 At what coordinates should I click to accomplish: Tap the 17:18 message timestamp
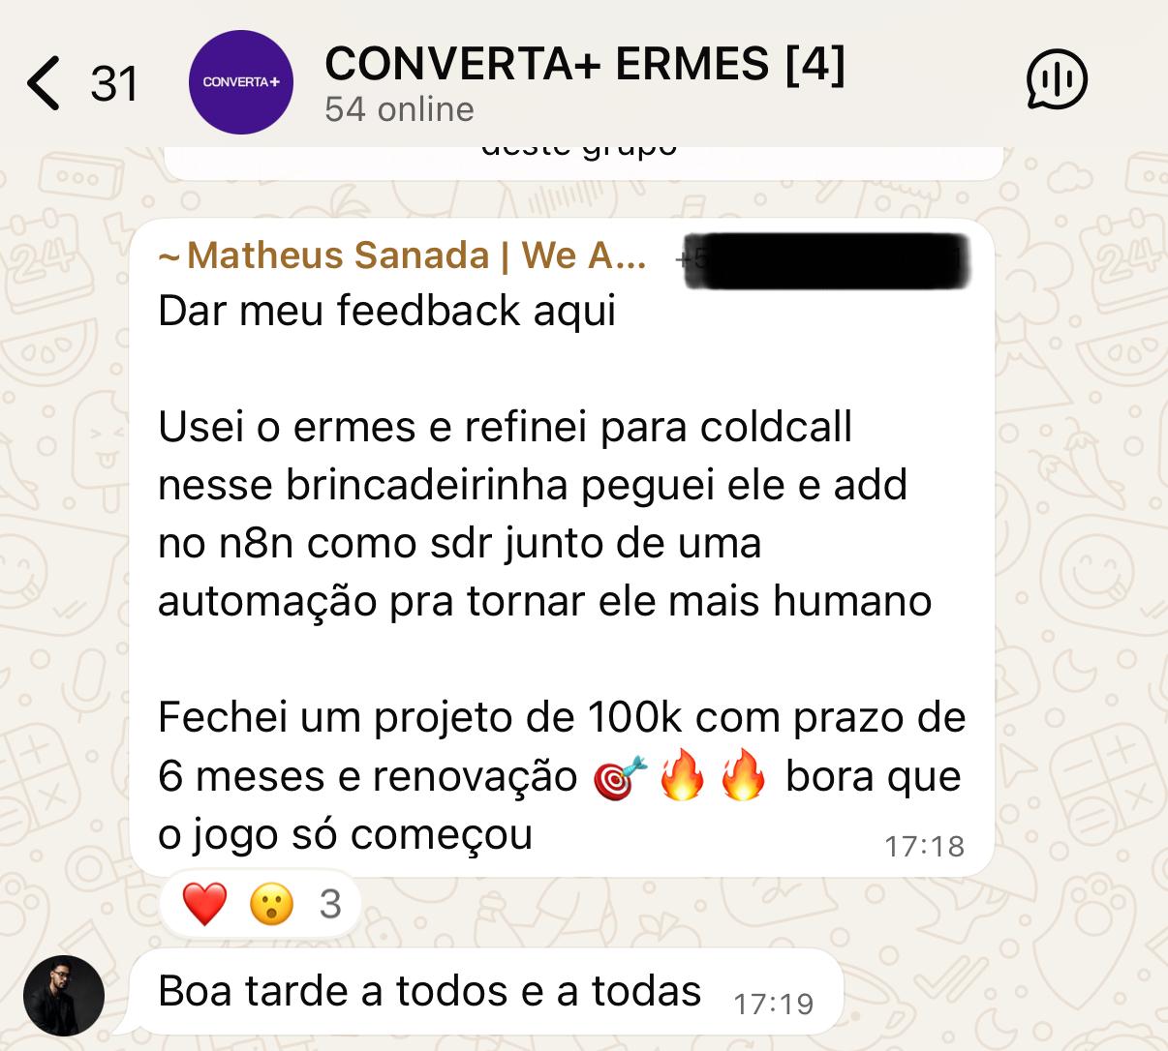click(x=924, y=847)
